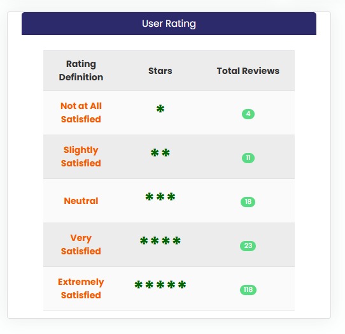Image resolution: width=345 pixels, height=334 pixels.
Task: Click the Rating Definition column header
Action: (x=81, y=71)
